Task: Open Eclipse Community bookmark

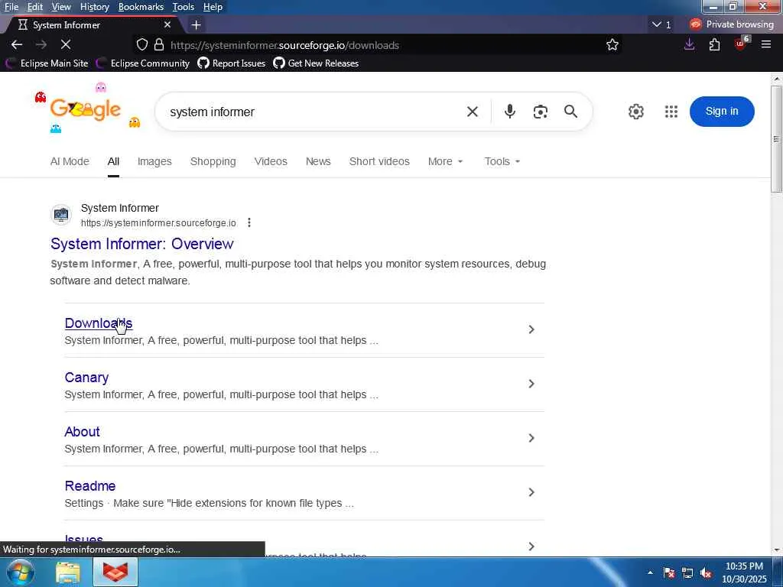Action: 142,63
